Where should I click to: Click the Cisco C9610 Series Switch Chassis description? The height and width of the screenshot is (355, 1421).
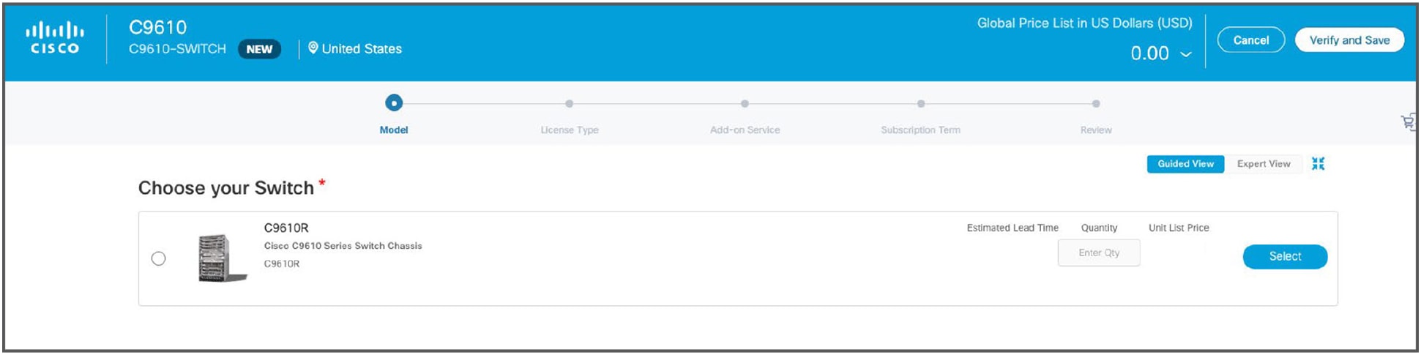(x=343, y=246)
